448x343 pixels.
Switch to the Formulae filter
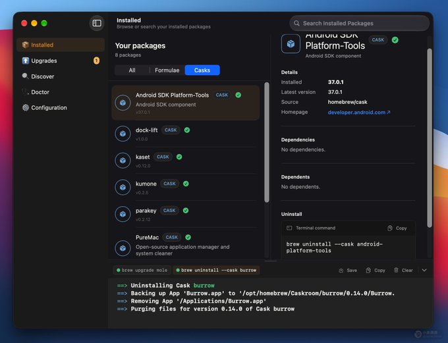point(167,70)
